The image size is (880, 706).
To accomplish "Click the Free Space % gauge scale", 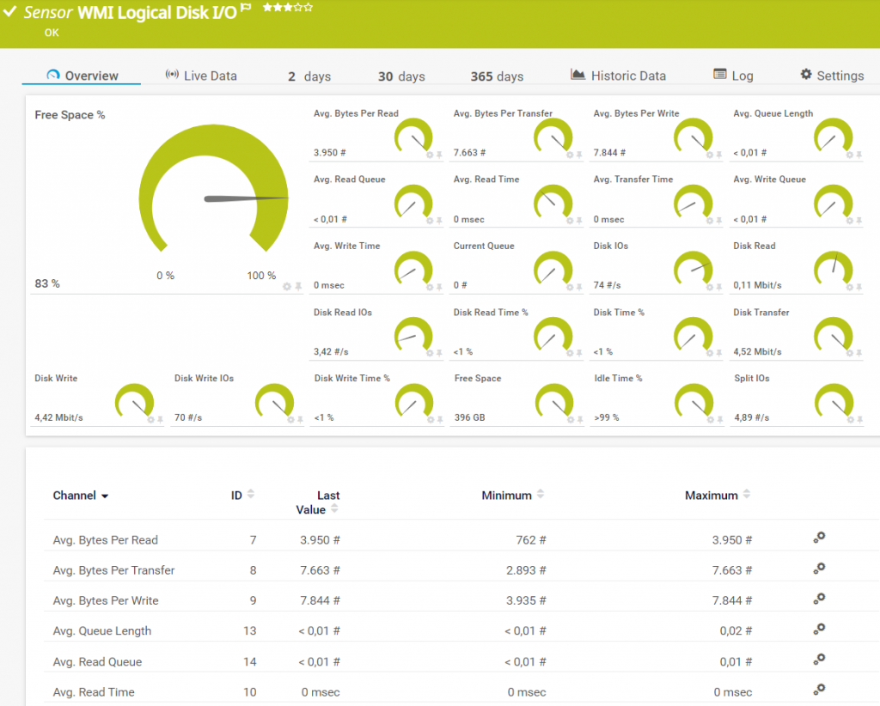I will tap(215, 276).
